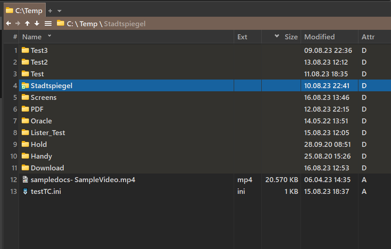
Task: Click the Oracle folder icon
Action: [x=25, y=121]
